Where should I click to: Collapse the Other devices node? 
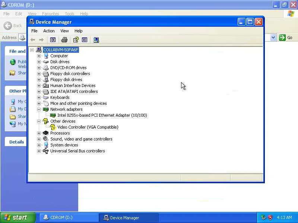click(x=39, y=122)
